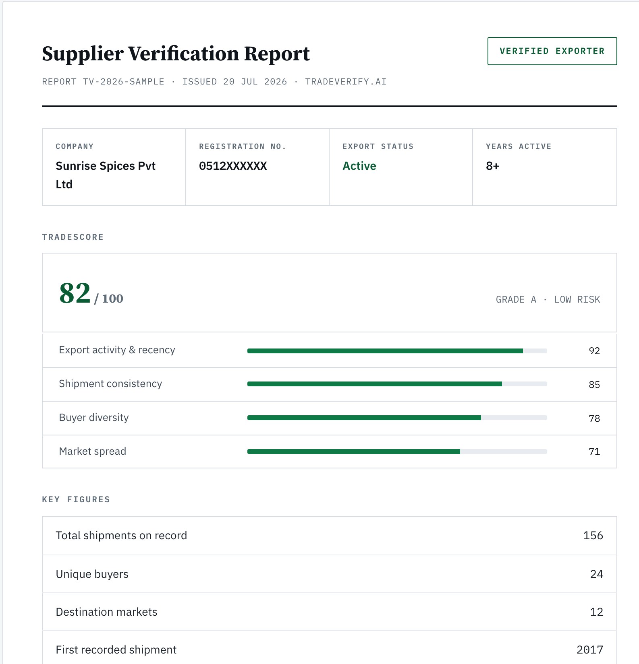Screen dimensions: 639x664
Task: Click the first recorded shipment year 2017
Action: tap(590, 650)
